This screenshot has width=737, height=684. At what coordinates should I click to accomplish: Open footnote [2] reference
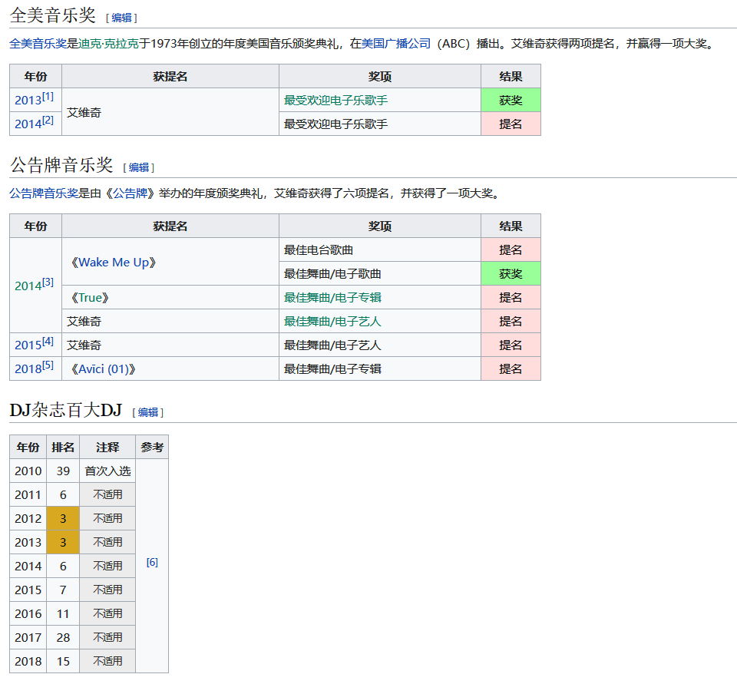pyautogui.click(x=48, y=121)
